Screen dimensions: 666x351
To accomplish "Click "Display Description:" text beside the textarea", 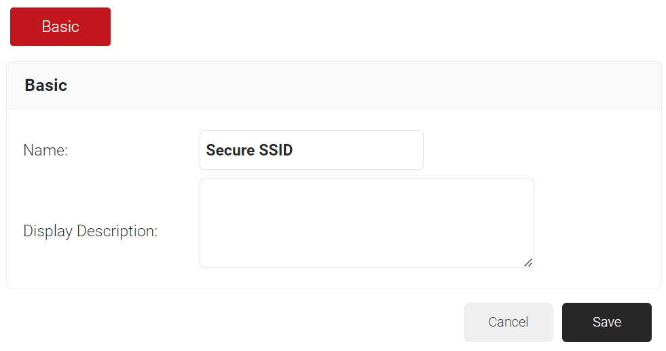I will (90, 231).
